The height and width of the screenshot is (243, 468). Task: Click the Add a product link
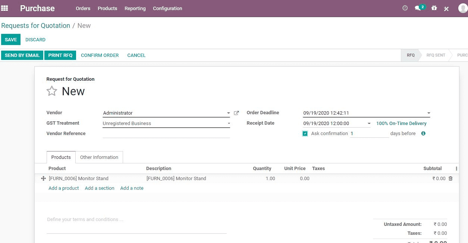tap(64, 188)
